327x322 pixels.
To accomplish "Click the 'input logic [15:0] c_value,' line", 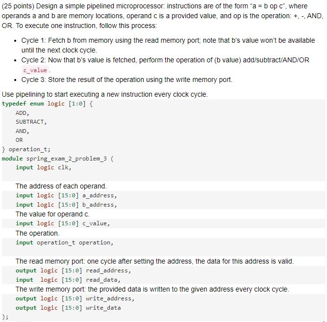I will (x=63, y=223).
